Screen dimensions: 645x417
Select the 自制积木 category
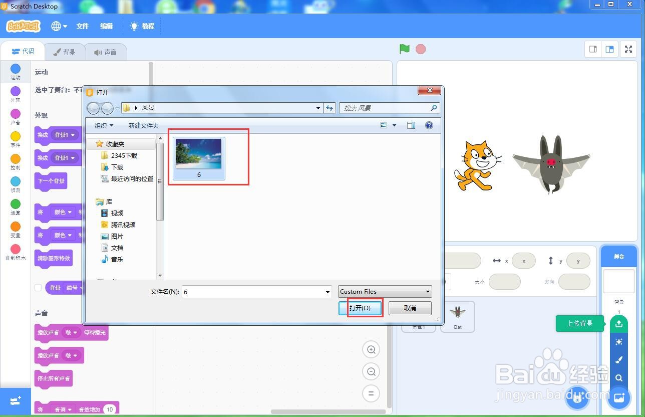(16, 252)
